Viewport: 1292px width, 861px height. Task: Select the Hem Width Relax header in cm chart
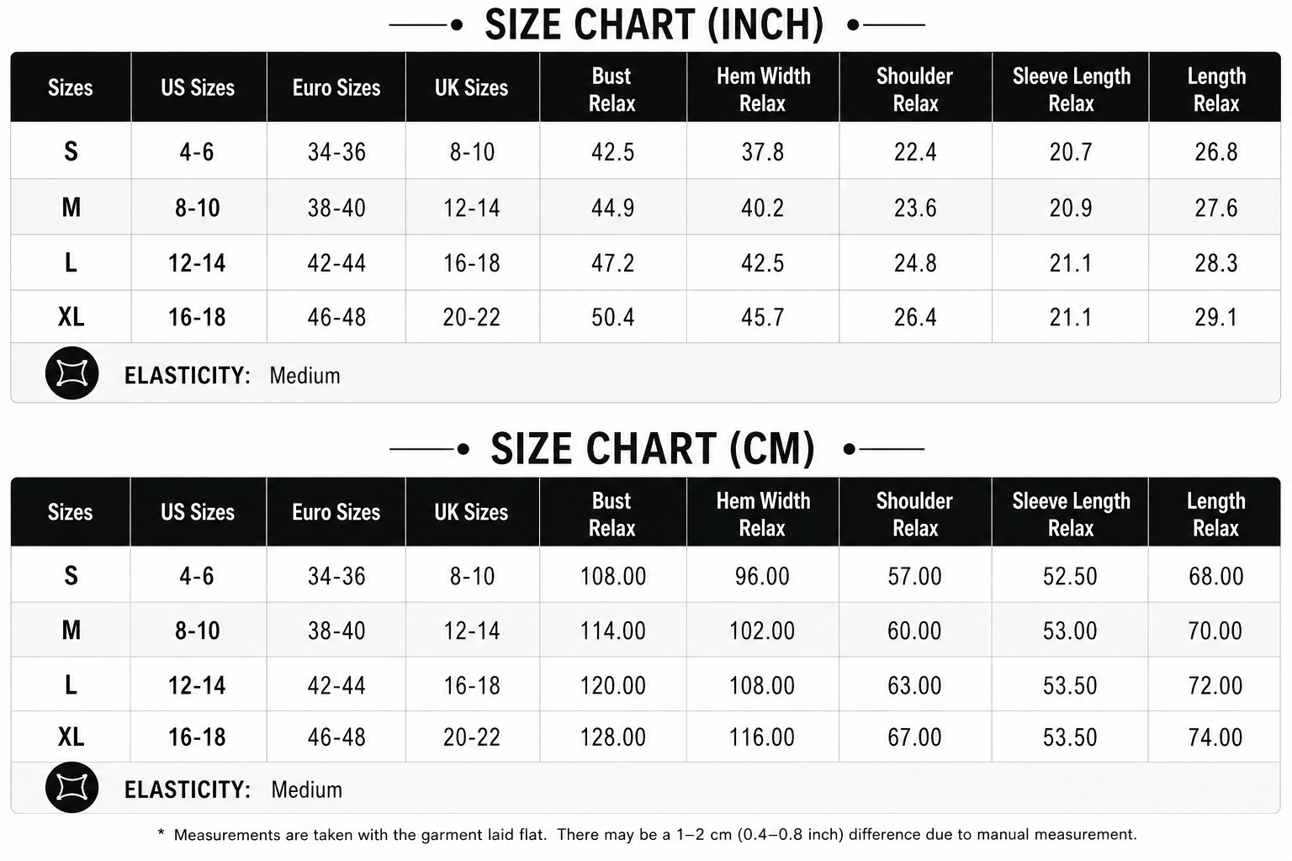[x=763, y=514]
